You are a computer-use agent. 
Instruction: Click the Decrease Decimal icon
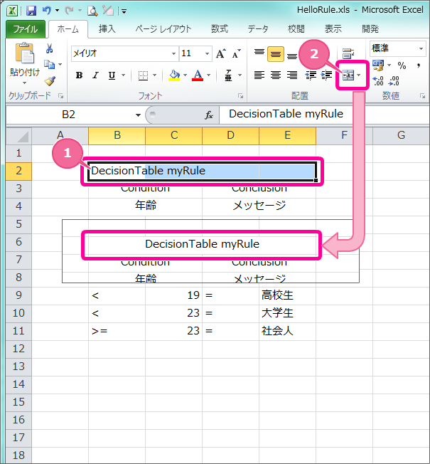[x=394, y=80]
